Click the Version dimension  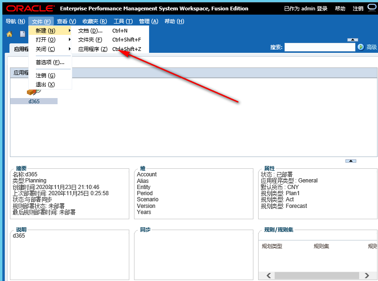[146, 206]
